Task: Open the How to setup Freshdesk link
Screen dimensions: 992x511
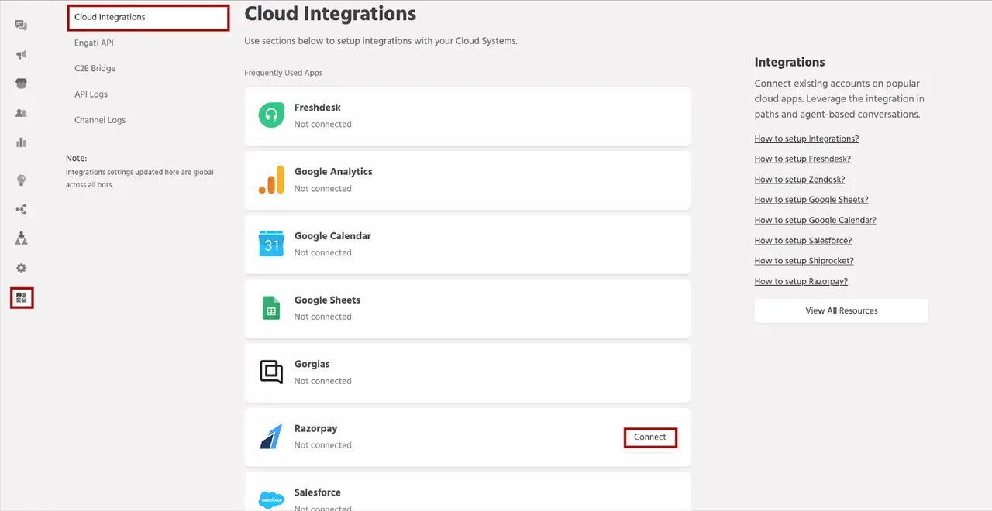Action: pos(803,159)
